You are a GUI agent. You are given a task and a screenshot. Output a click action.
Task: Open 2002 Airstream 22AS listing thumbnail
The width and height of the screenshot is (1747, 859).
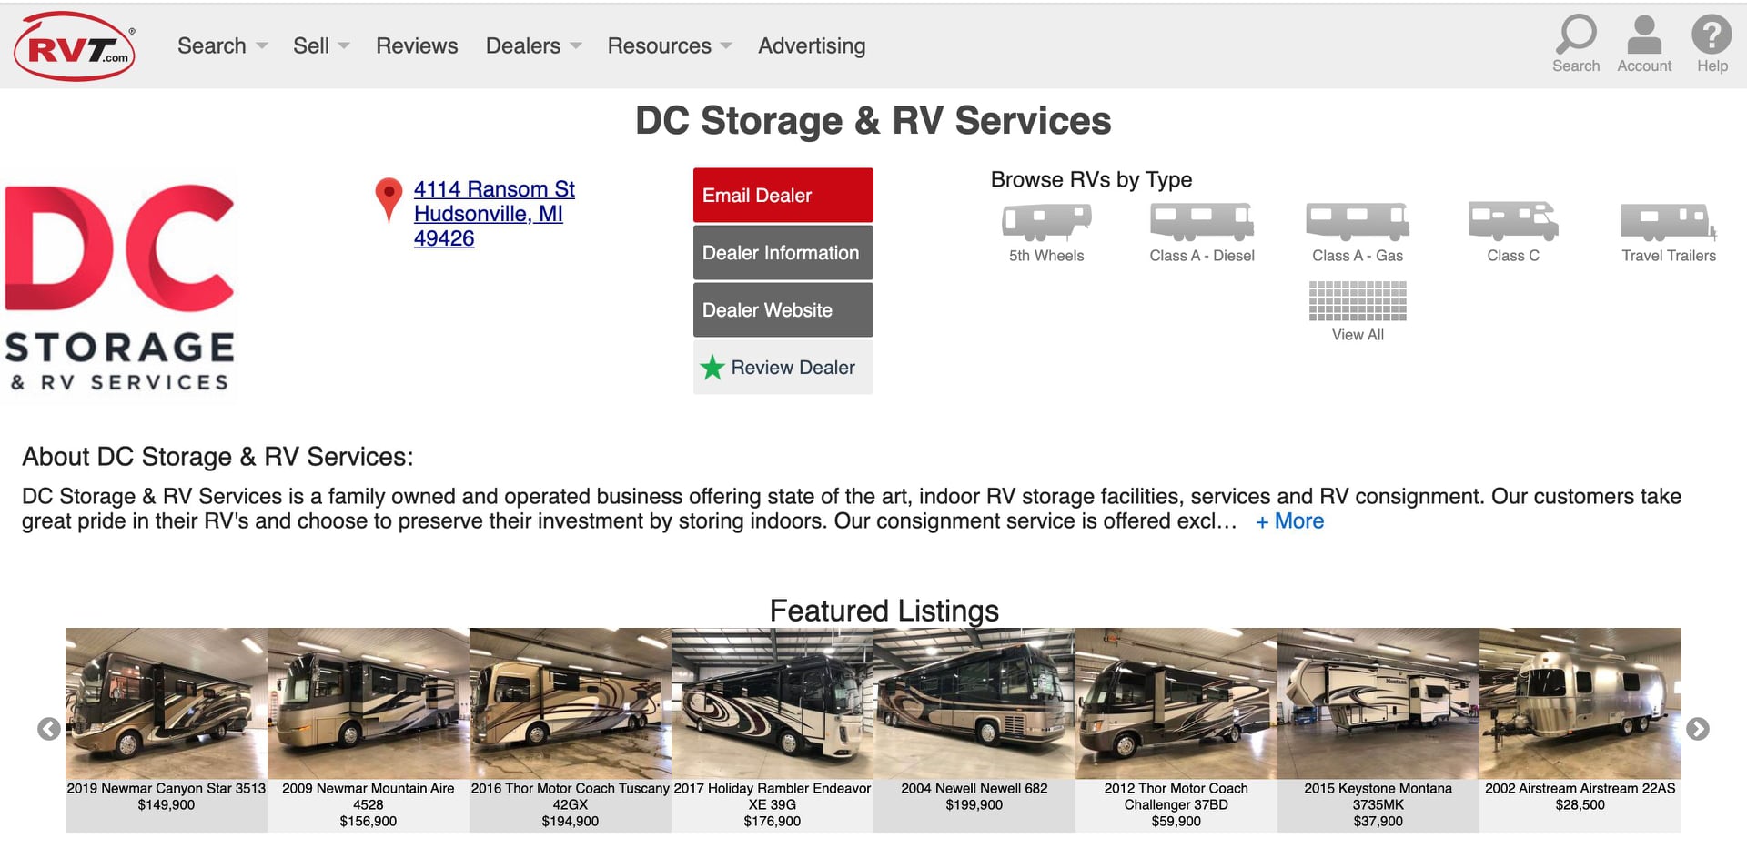(x=1580, y=703)
